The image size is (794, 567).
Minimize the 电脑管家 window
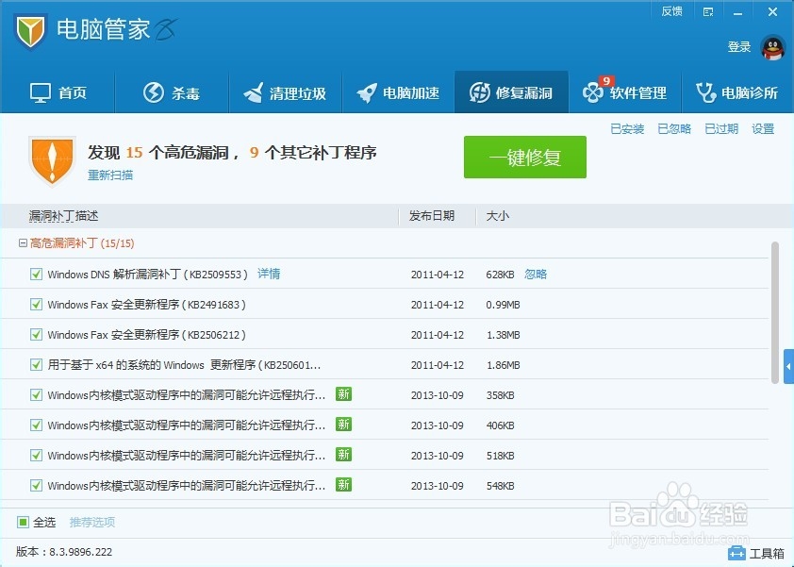(737, 12)
